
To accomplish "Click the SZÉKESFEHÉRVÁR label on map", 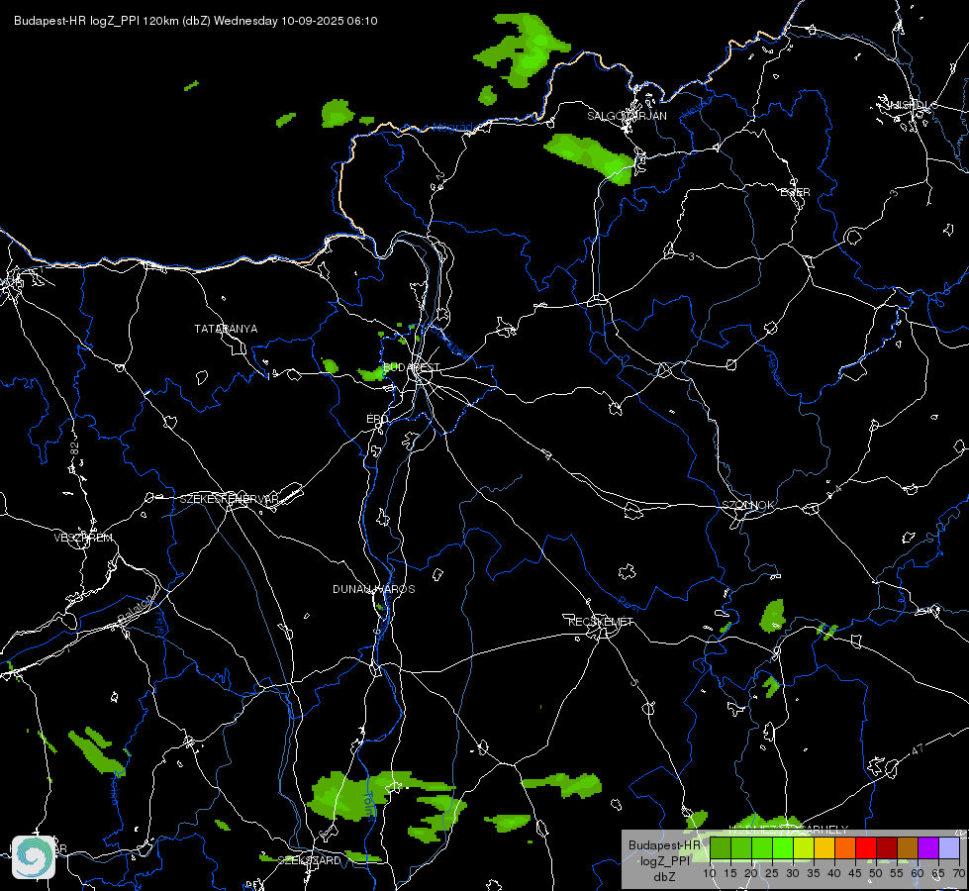I will [x=230, y=499].
